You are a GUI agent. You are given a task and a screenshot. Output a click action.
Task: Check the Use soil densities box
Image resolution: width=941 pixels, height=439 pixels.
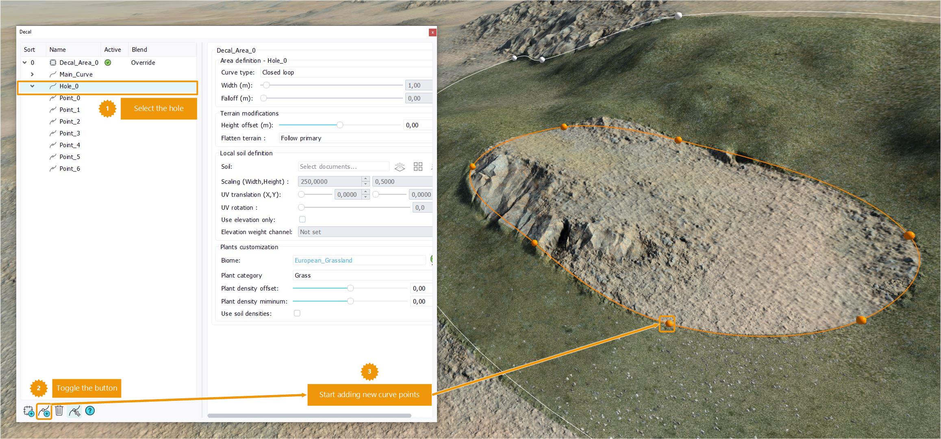click(297, 313)
